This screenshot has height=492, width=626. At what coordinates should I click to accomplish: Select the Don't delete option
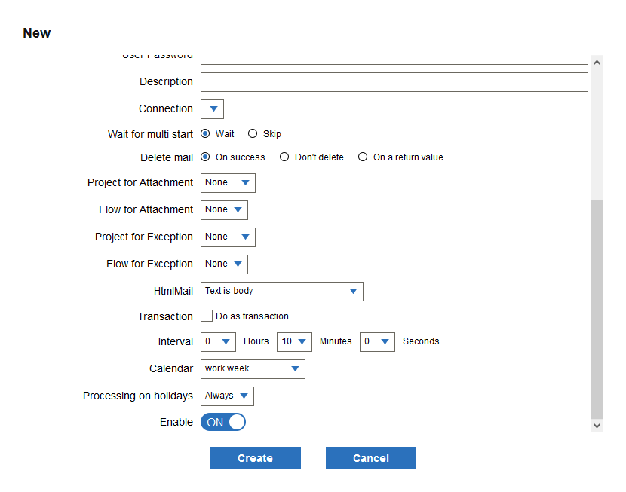[x=284, y=157]
